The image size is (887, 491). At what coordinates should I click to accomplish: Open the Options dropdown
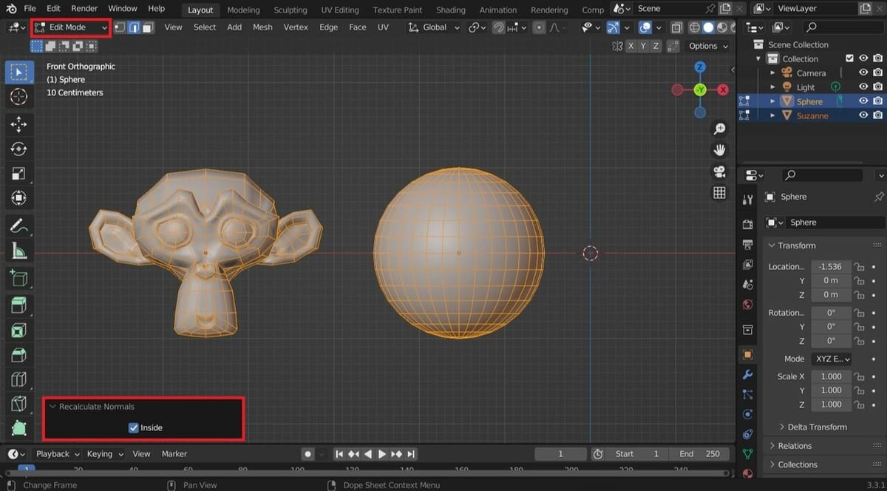(x=708, y=46)
